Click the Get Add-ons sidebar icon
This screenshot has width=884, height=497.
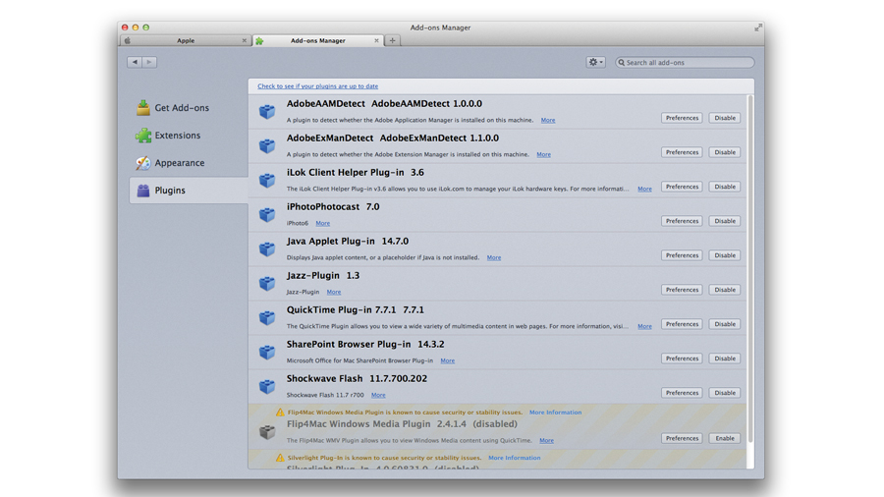[143, 108]
